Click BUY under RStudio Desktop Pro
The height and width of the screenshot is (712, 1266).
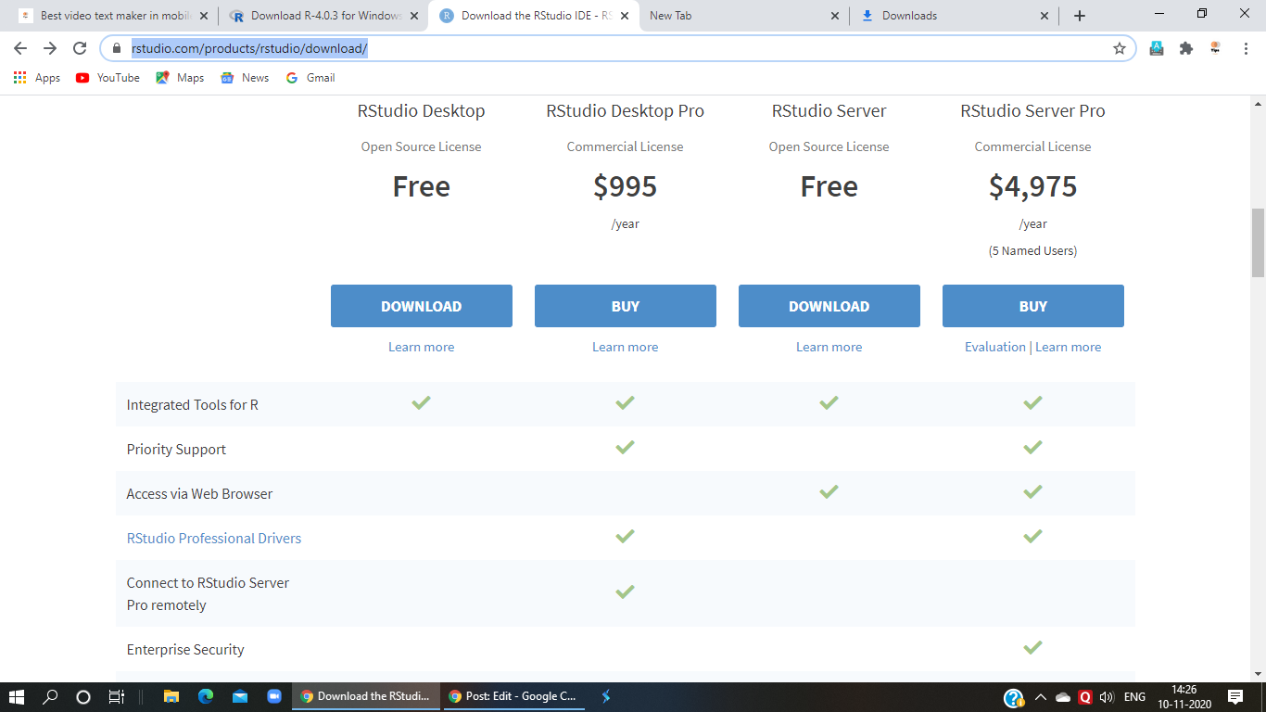pos(626,306)
